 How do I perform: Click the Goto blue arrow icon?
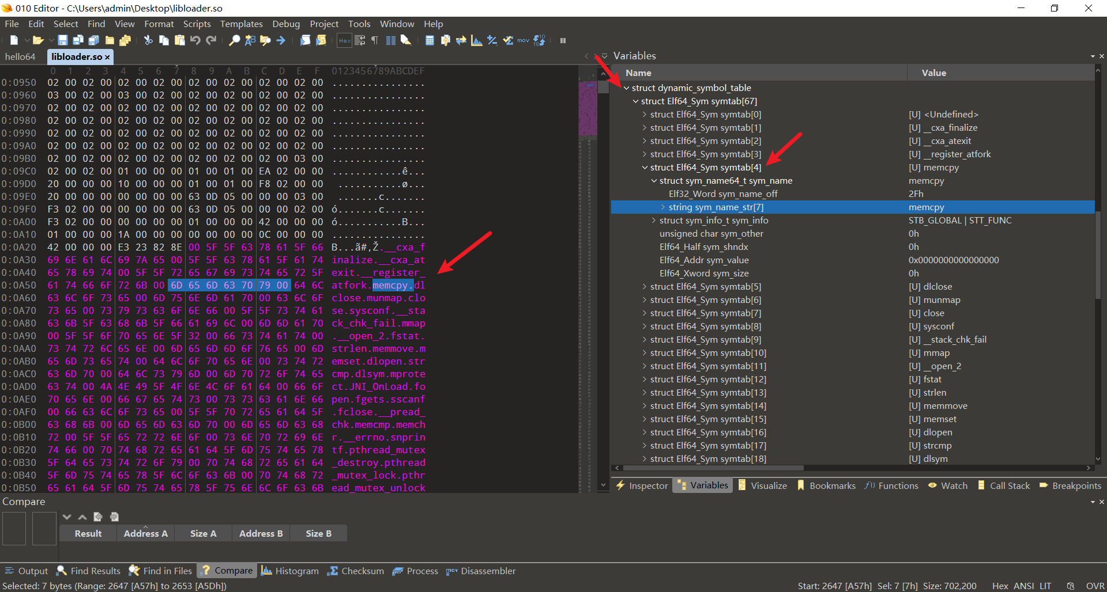[x=281, y=40]
